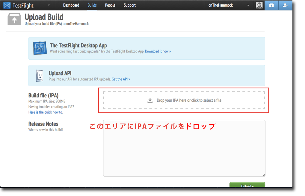Follow the 'Download it now' link
The width and height of the screenshot is (305, 196).
[x=158, y=51]
